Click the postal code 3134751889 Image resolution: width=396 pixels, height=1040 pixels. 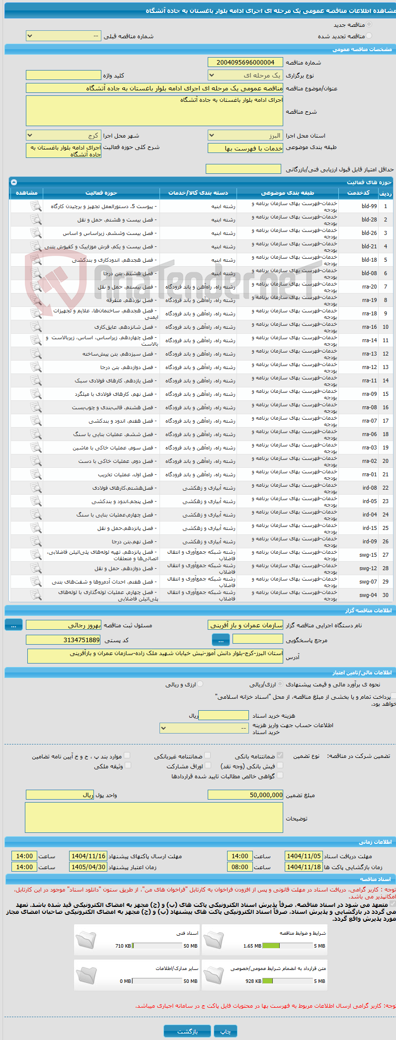click(x=64, y=640)
